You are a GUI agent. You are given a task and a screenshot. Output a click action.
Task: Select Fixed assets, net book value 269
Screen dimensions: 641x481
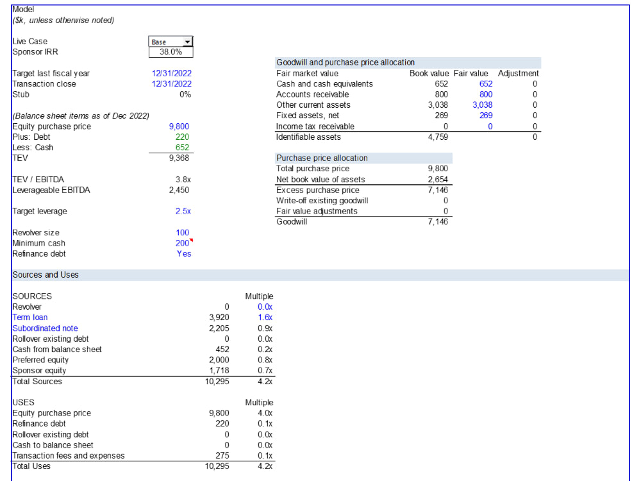tap(442, 115)
